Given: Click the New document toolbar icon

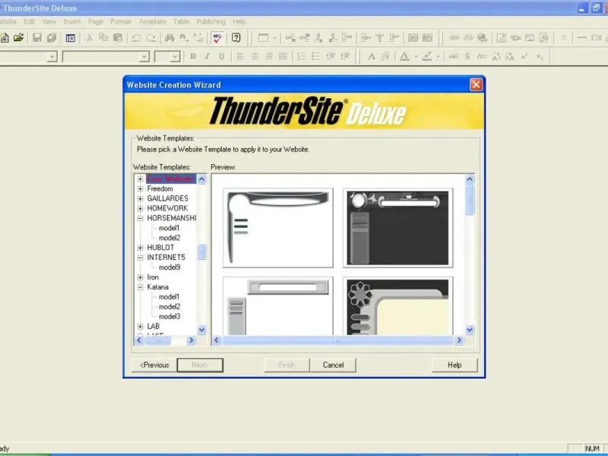Looking at the screenshot, I should 5,37.
